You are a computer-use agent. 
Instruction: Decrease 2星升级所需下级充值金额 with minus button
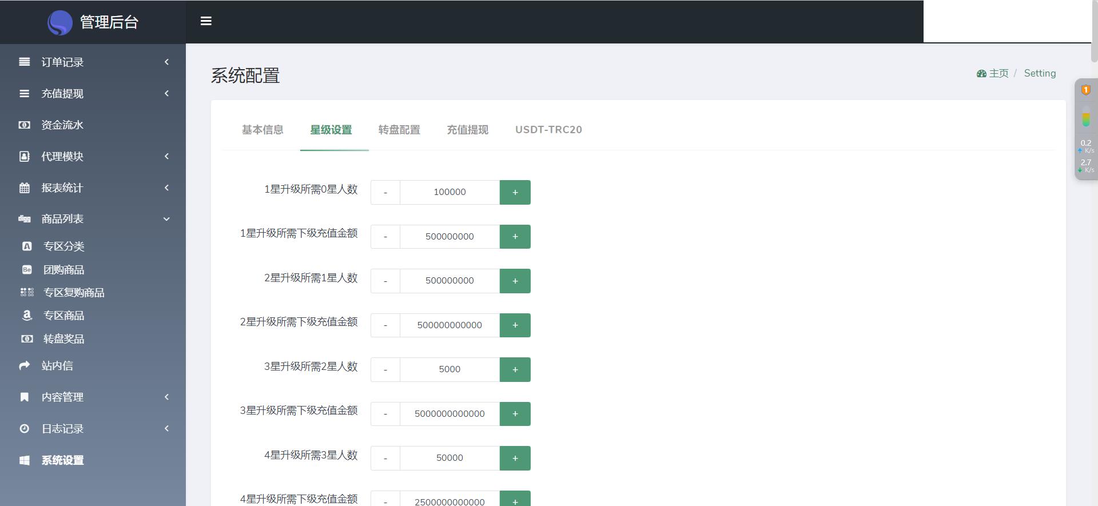coord(385,325)
